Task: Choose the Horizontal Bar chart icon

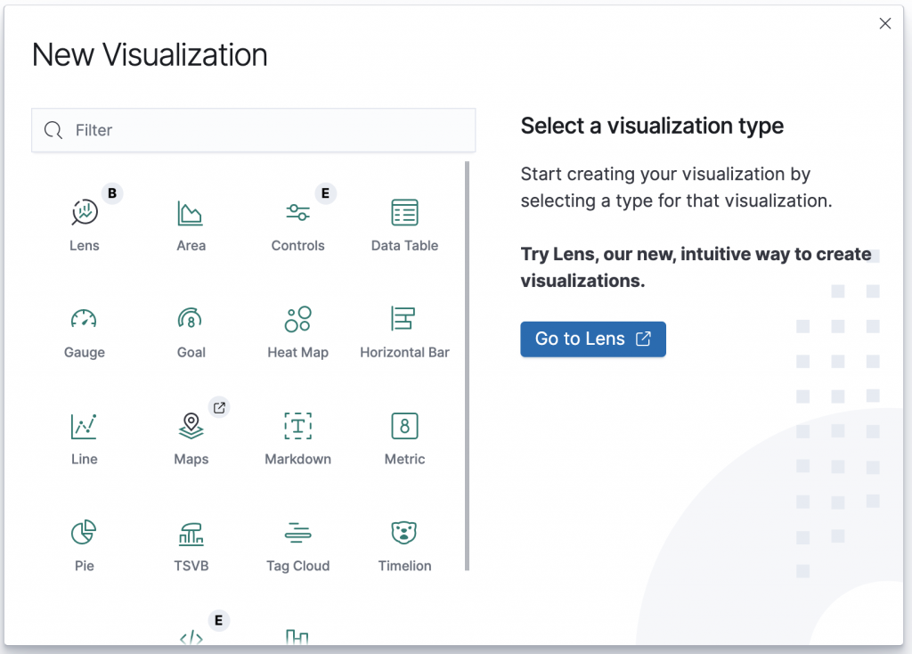Action: point(404,320)
